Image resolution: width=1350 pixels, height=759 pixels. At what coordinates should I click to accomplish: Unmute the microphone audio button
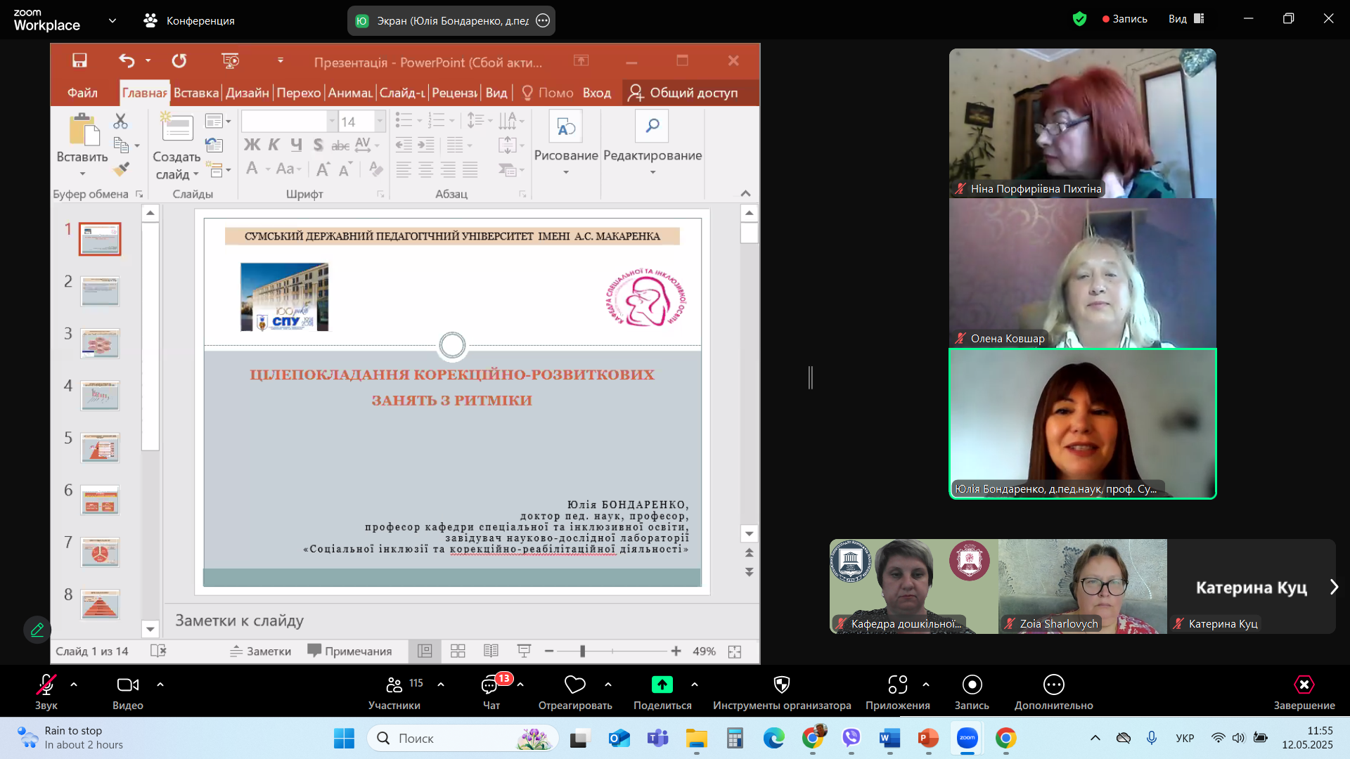[46, 685]
